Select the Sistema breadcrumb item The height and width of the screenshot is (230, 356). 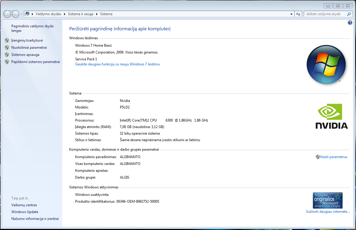point(106,14)
